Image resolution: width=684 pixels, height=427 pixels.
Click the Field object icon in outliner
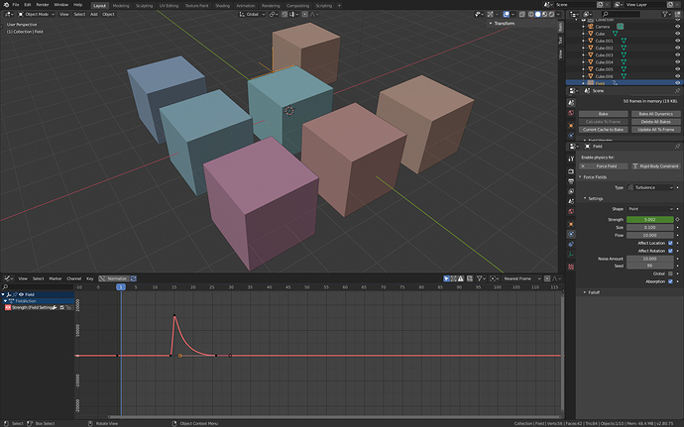tap(591, 83)
